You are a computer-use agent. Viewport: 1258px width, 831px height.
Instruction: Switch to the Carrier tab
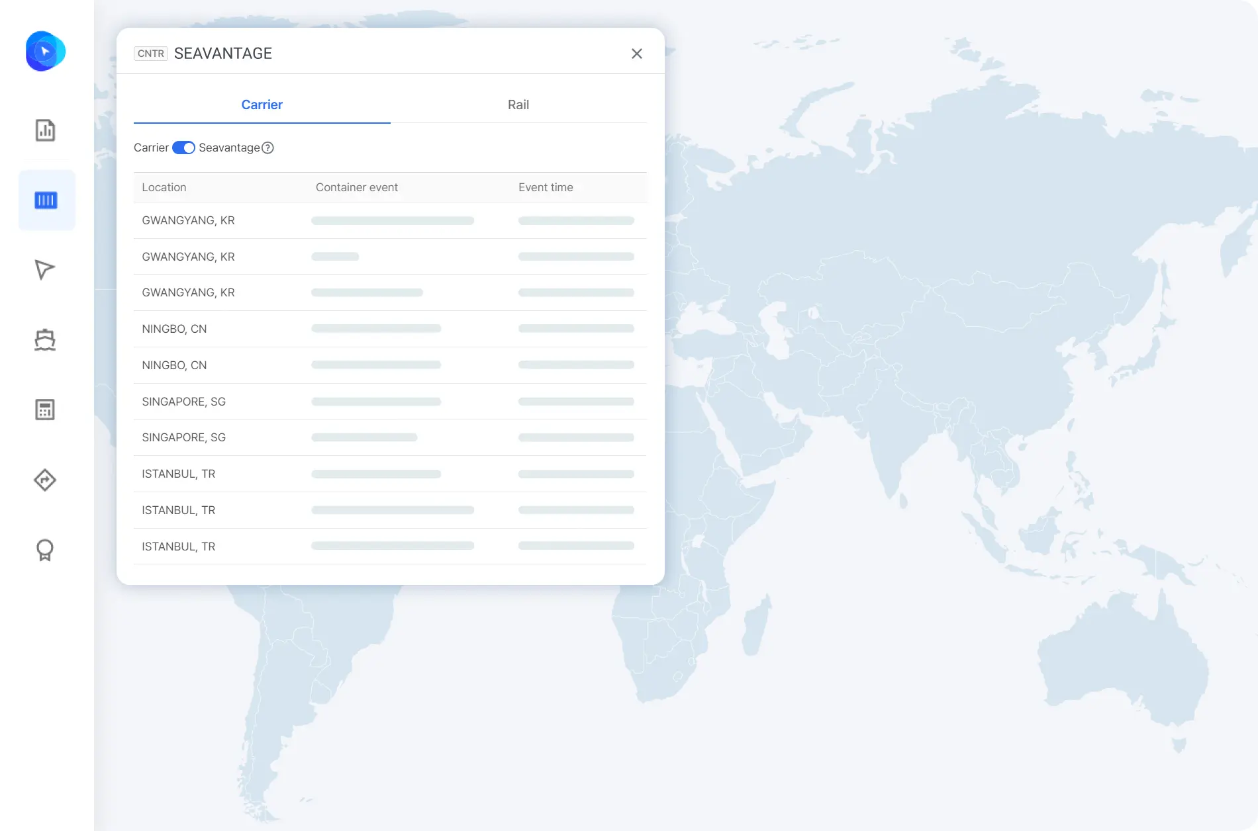click(262, 105)
